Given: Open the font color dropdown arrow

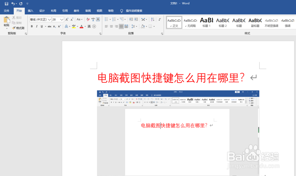Looking at the screenshot, I should (85, 26).
